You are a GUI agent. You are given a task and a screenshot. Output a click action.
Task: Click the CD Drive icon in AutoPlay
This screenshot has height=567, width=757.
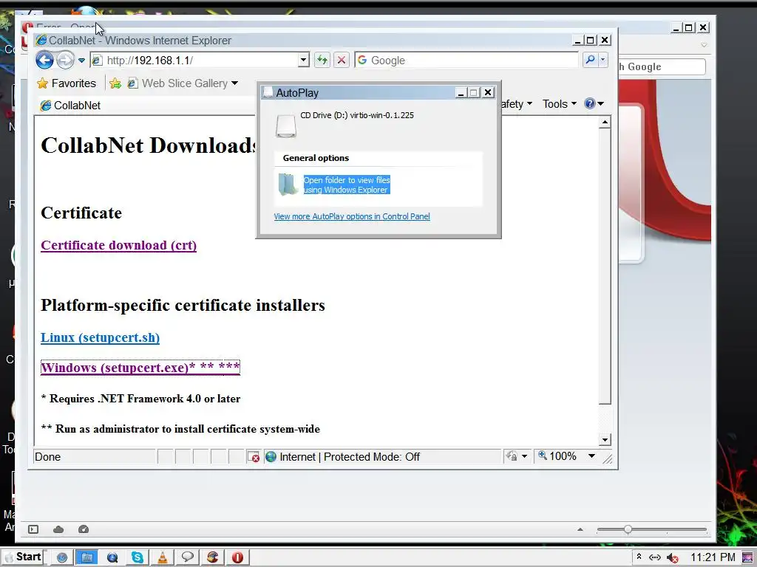tap(286, 126)
